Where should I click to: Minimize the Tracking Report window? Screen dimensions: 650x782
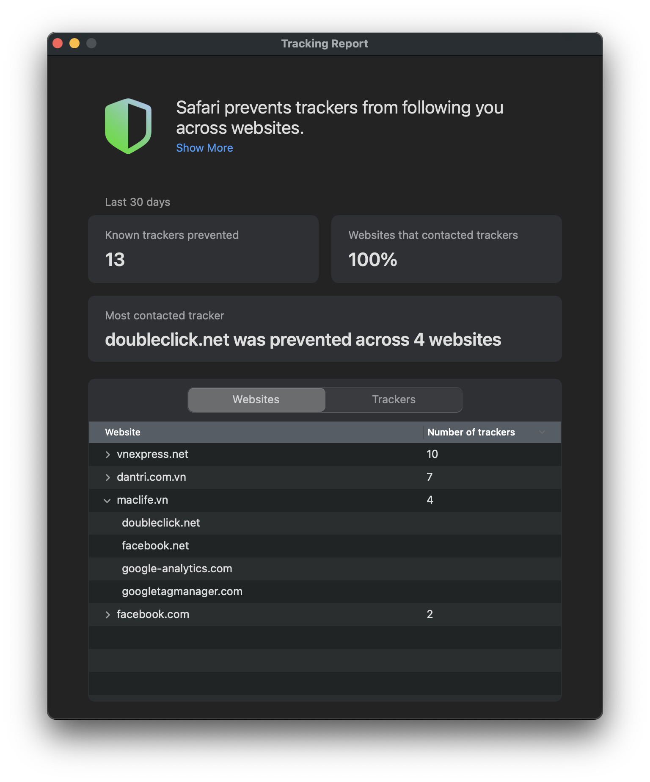point(74,43)
